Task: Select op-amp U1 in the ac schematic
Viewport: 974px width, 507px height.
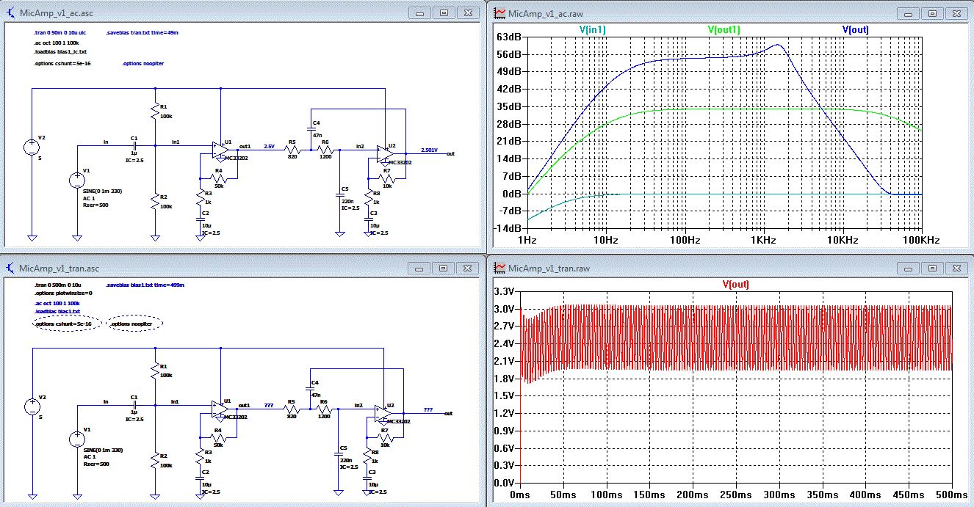Action: click(x=220, y=150)
